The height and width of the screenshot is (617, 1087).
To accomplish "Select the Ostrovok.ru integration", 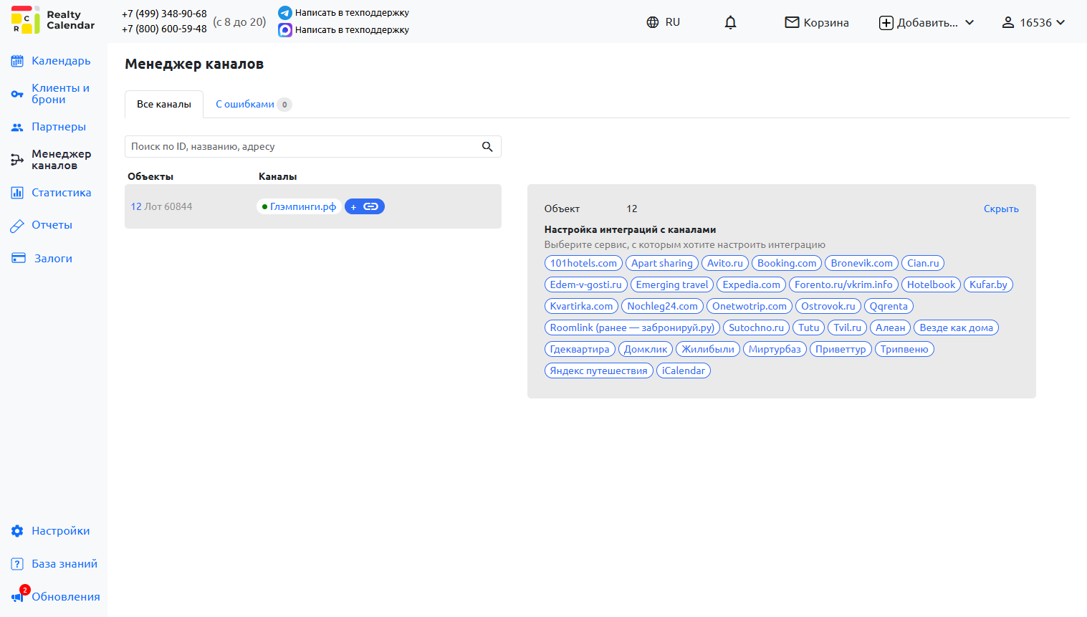I will coord(828,306).
